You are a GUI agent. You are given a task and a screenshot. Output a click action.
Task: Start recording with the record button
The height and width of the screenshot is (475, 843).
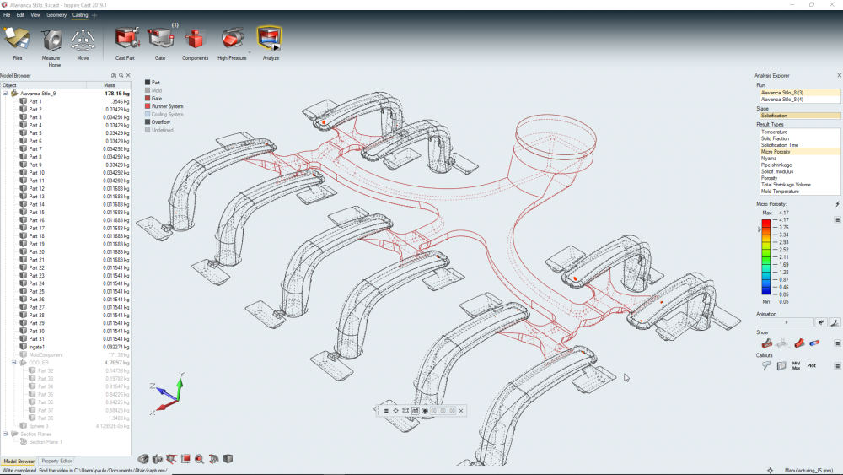(x=425, y=410)
